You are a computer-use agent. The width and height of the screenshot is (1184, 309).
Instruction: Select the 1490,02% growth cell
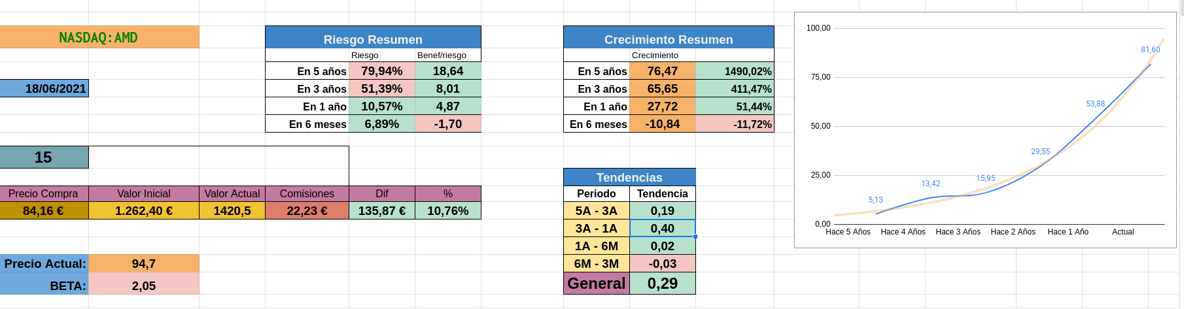[x=735, y=71]
